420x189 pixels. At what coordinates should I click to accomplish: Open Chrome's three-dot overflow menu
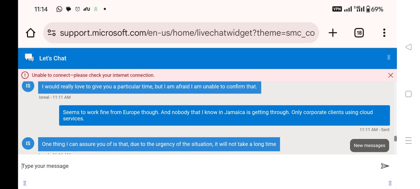(384, 33)
